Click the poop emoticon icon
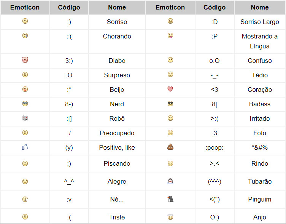Viewport: 286px width, 224px height. (x=170, y=147)
